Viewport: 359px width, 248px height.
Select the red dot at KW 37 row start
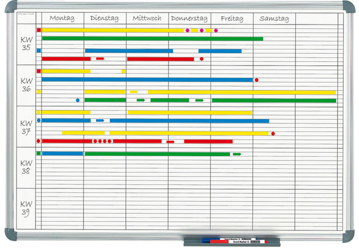click(38, 141)
